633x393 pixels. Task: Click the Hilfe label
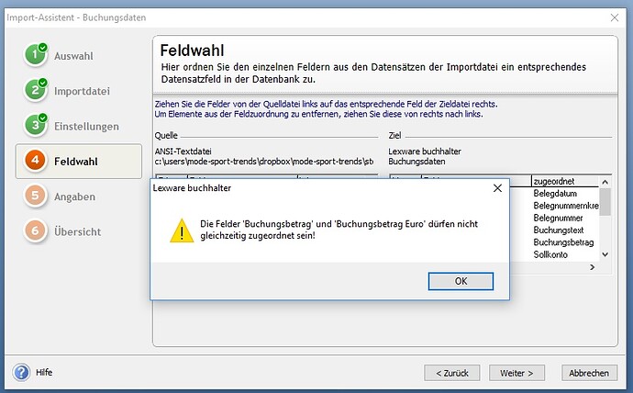44,373
